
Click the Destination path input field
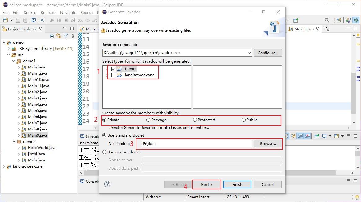click(197, 143)
